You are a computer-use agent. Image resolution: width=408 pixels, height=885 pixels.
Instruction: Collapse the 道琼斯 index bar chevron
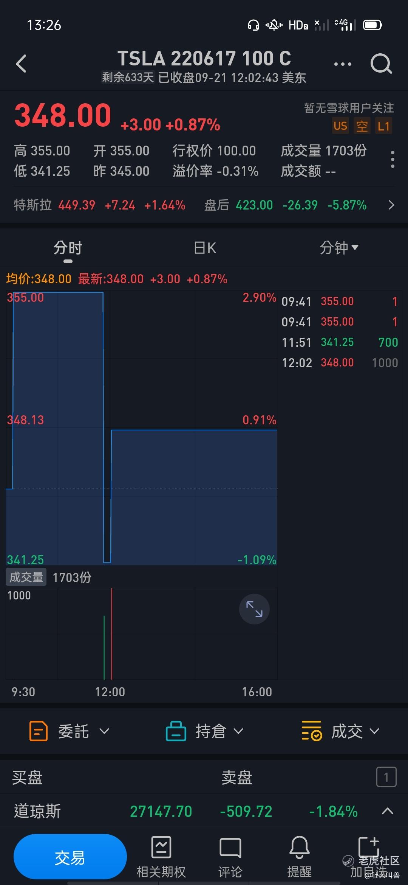click(x=388, y=811)
